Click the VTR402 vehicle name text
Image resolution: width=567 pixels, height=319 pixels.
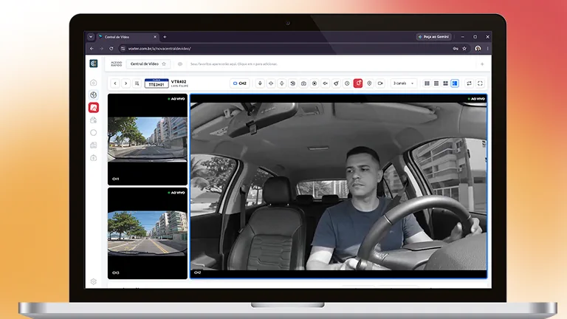pyautogui.click(x=179, y=82)
